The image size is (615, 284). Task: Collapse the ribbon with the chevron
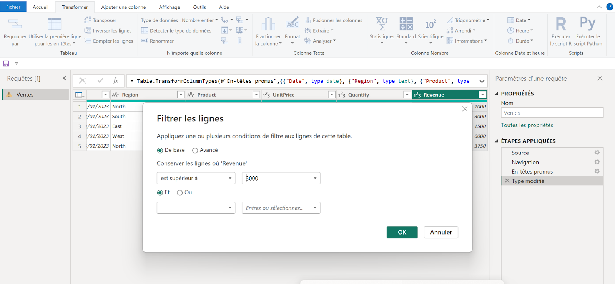[x=599, y=7]
